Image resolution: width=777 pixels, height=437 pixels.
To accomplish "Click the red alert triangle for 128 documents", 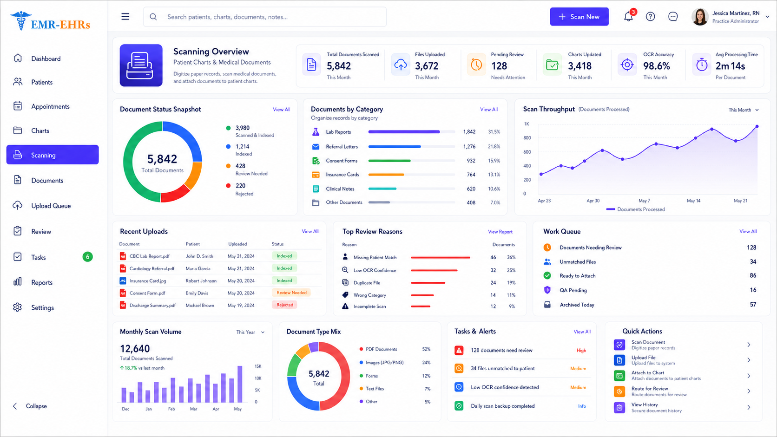I will click(459, 351).
